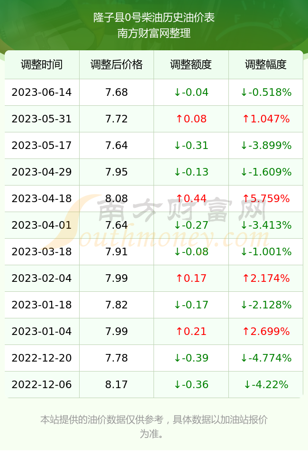Click the disclaimer text at bottom
This screenshot has width=308, height=465.
point(154,427)
